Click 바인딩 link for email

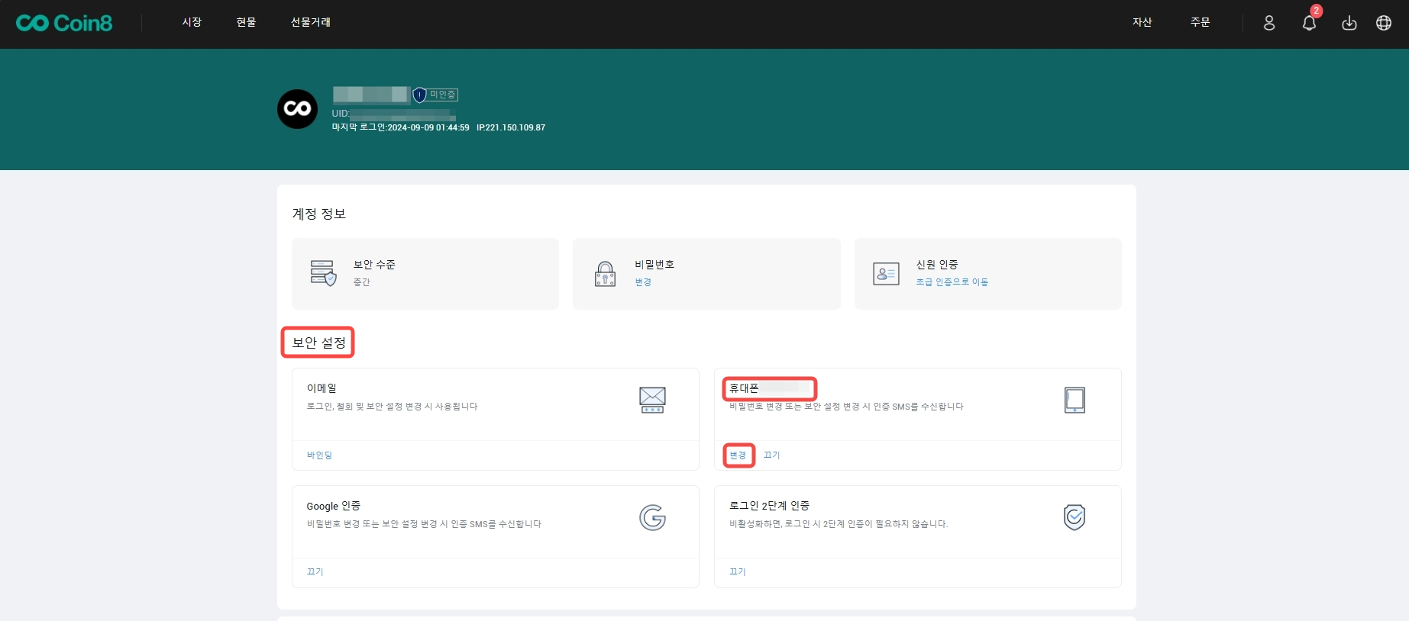319,455
